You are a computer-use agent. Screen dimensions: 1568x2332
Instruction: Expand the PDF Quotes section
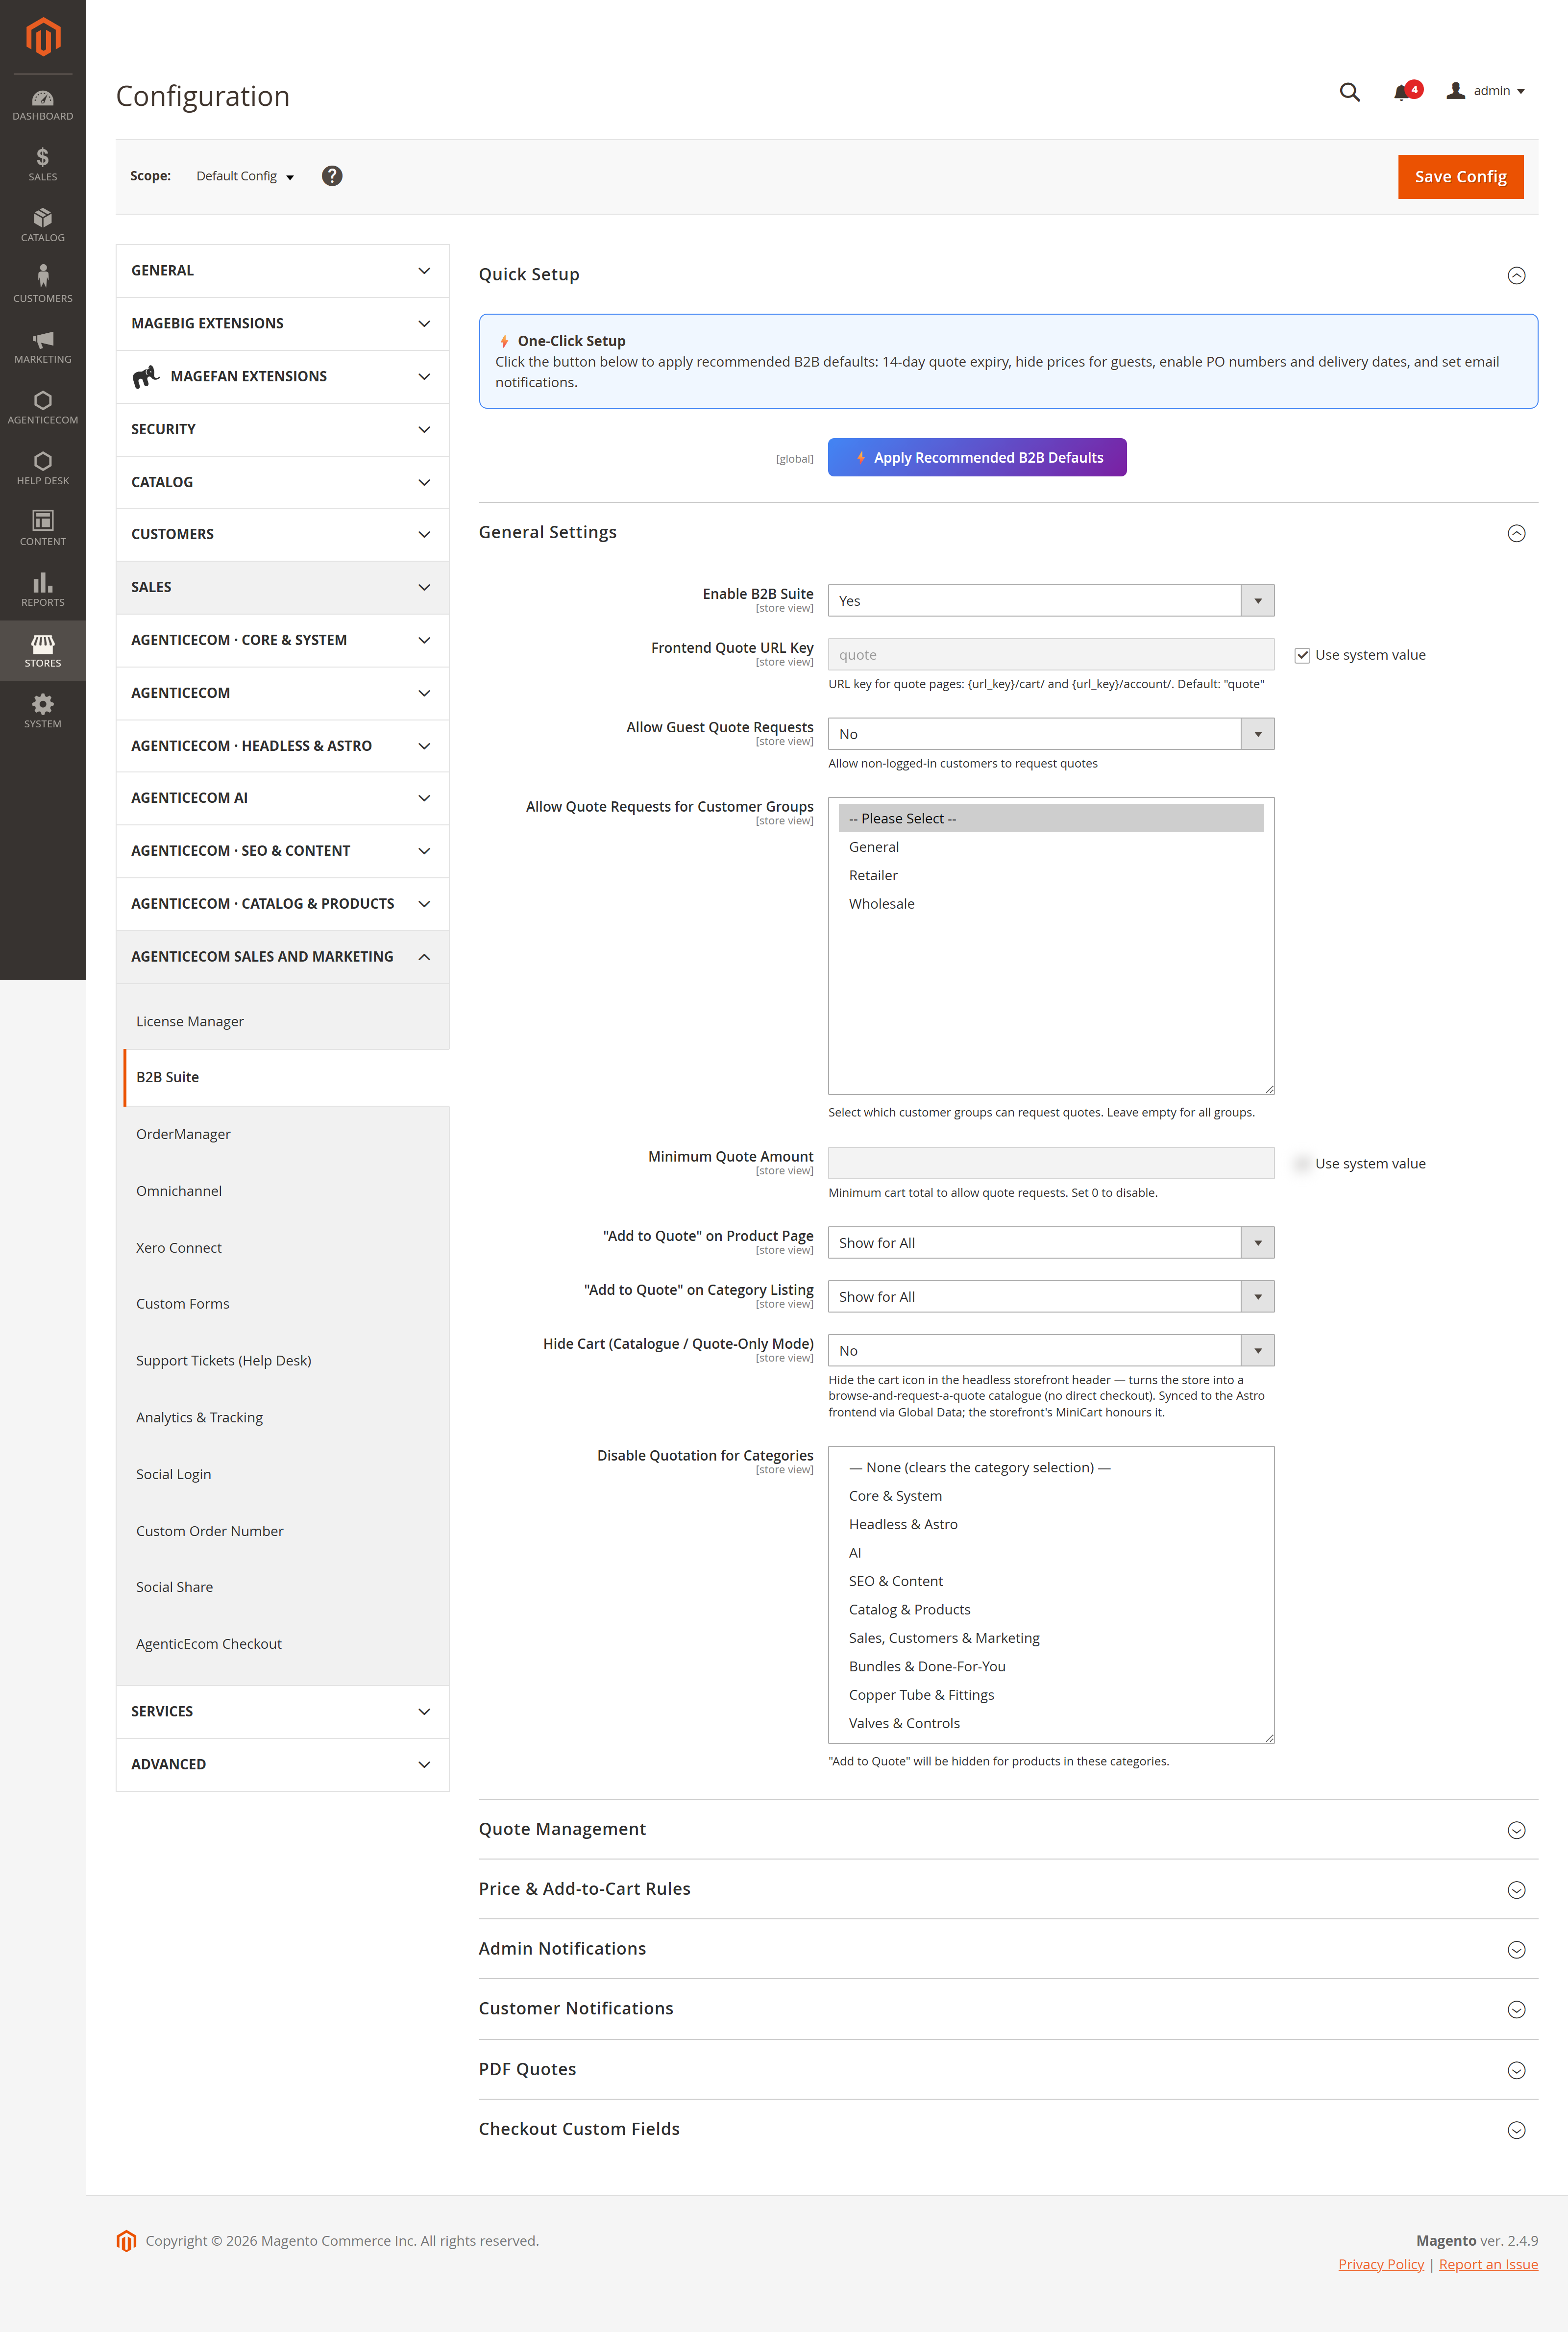[1008, 2070]
